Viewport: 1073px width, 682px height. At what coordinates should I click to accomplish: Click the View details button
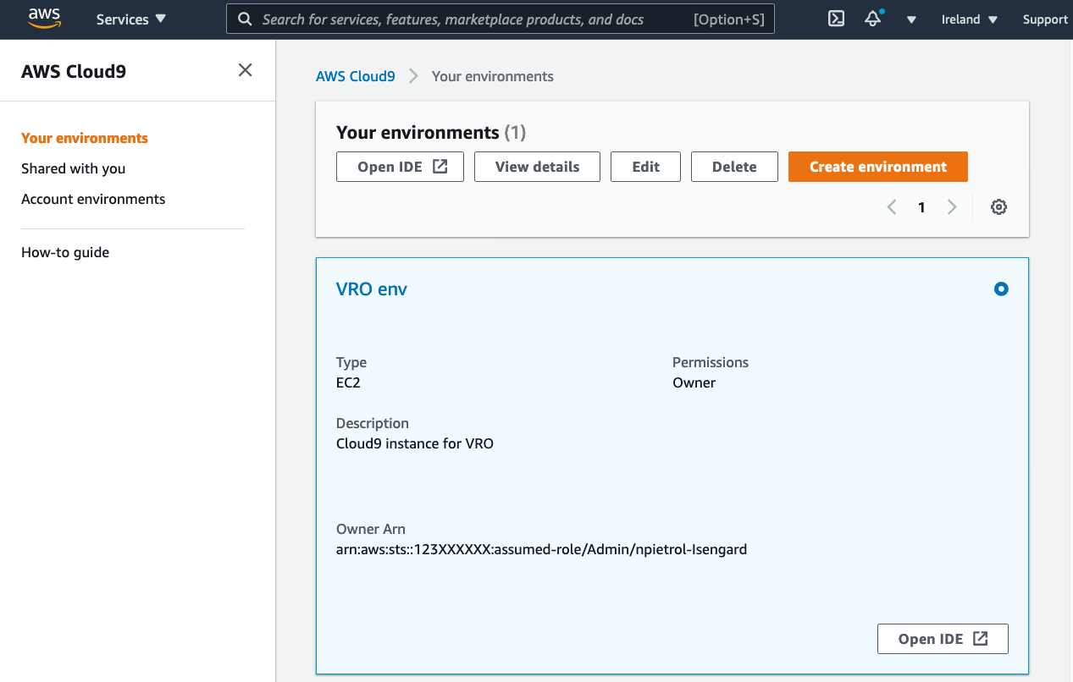537,167
